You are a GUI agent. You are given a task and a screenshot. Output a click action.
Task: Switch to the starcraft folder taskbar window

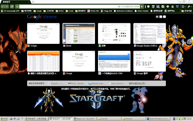tap(109, 119)
